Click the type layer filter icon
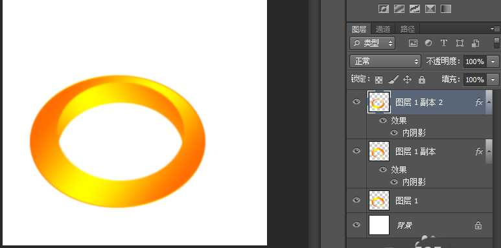 point(443,43)
